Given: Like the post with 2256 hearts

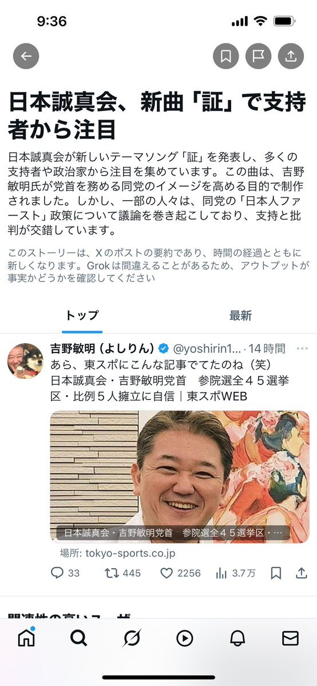Looking at the screenshot, I should click(180, 573).
